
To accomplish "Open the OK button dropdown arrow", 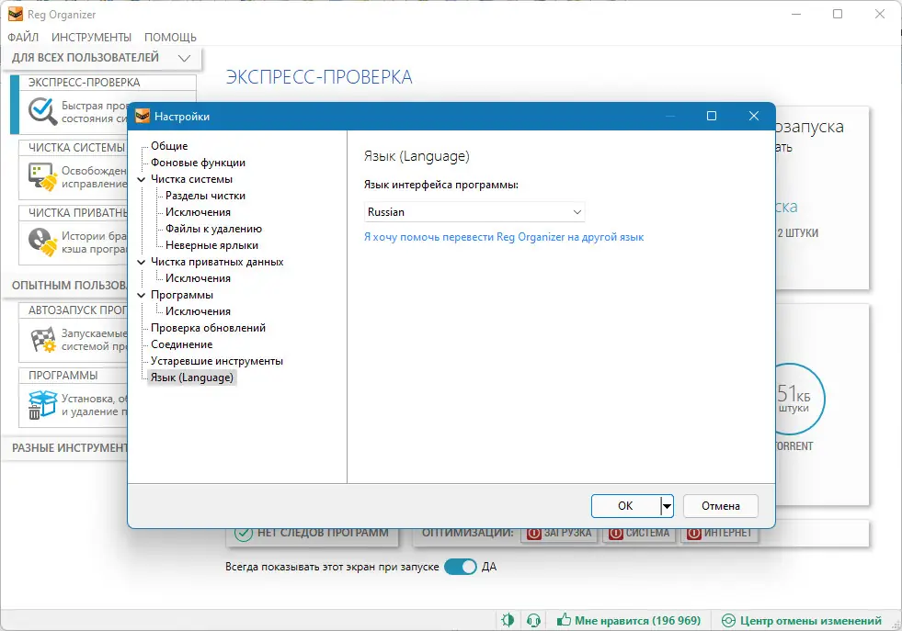I will click(x=667, y=506).
